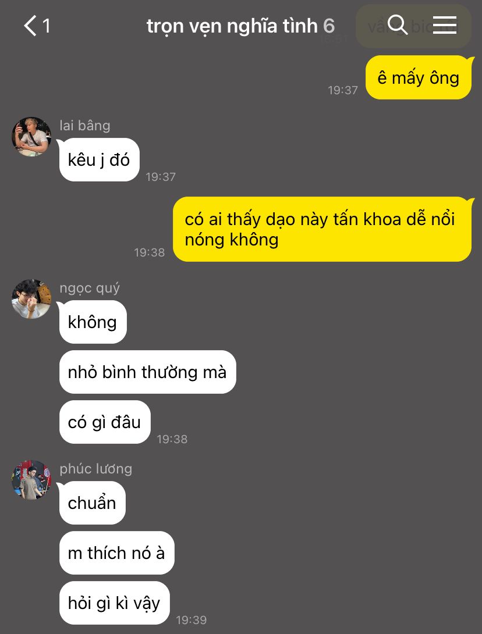Tap the member count 6 in header
This screenshot has height=634, width=482.
click(x=329, y=26)
